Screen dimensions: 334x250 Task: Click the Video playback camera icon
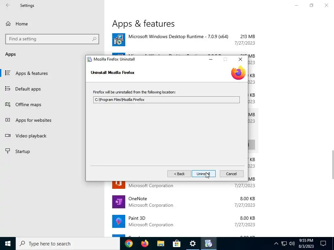click(8, 135)
